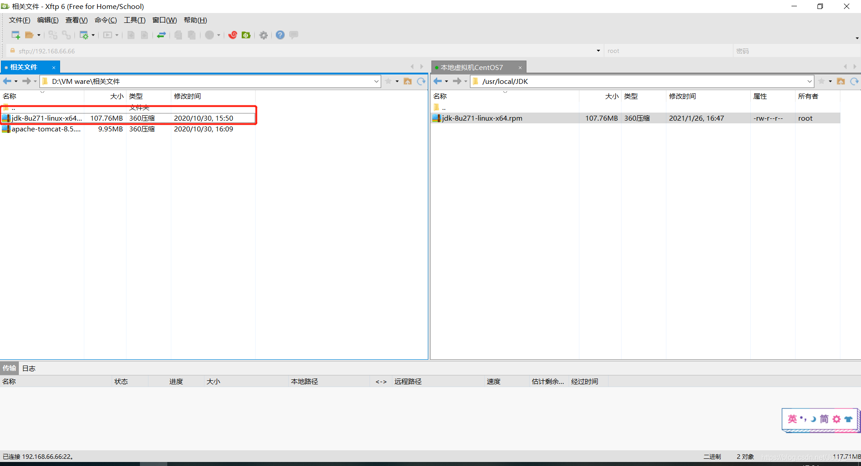This screenshot has height=466, width=861.
Task: Click the remote pane bookmark star
Action: pyautogui.click(x=822, y=81)
